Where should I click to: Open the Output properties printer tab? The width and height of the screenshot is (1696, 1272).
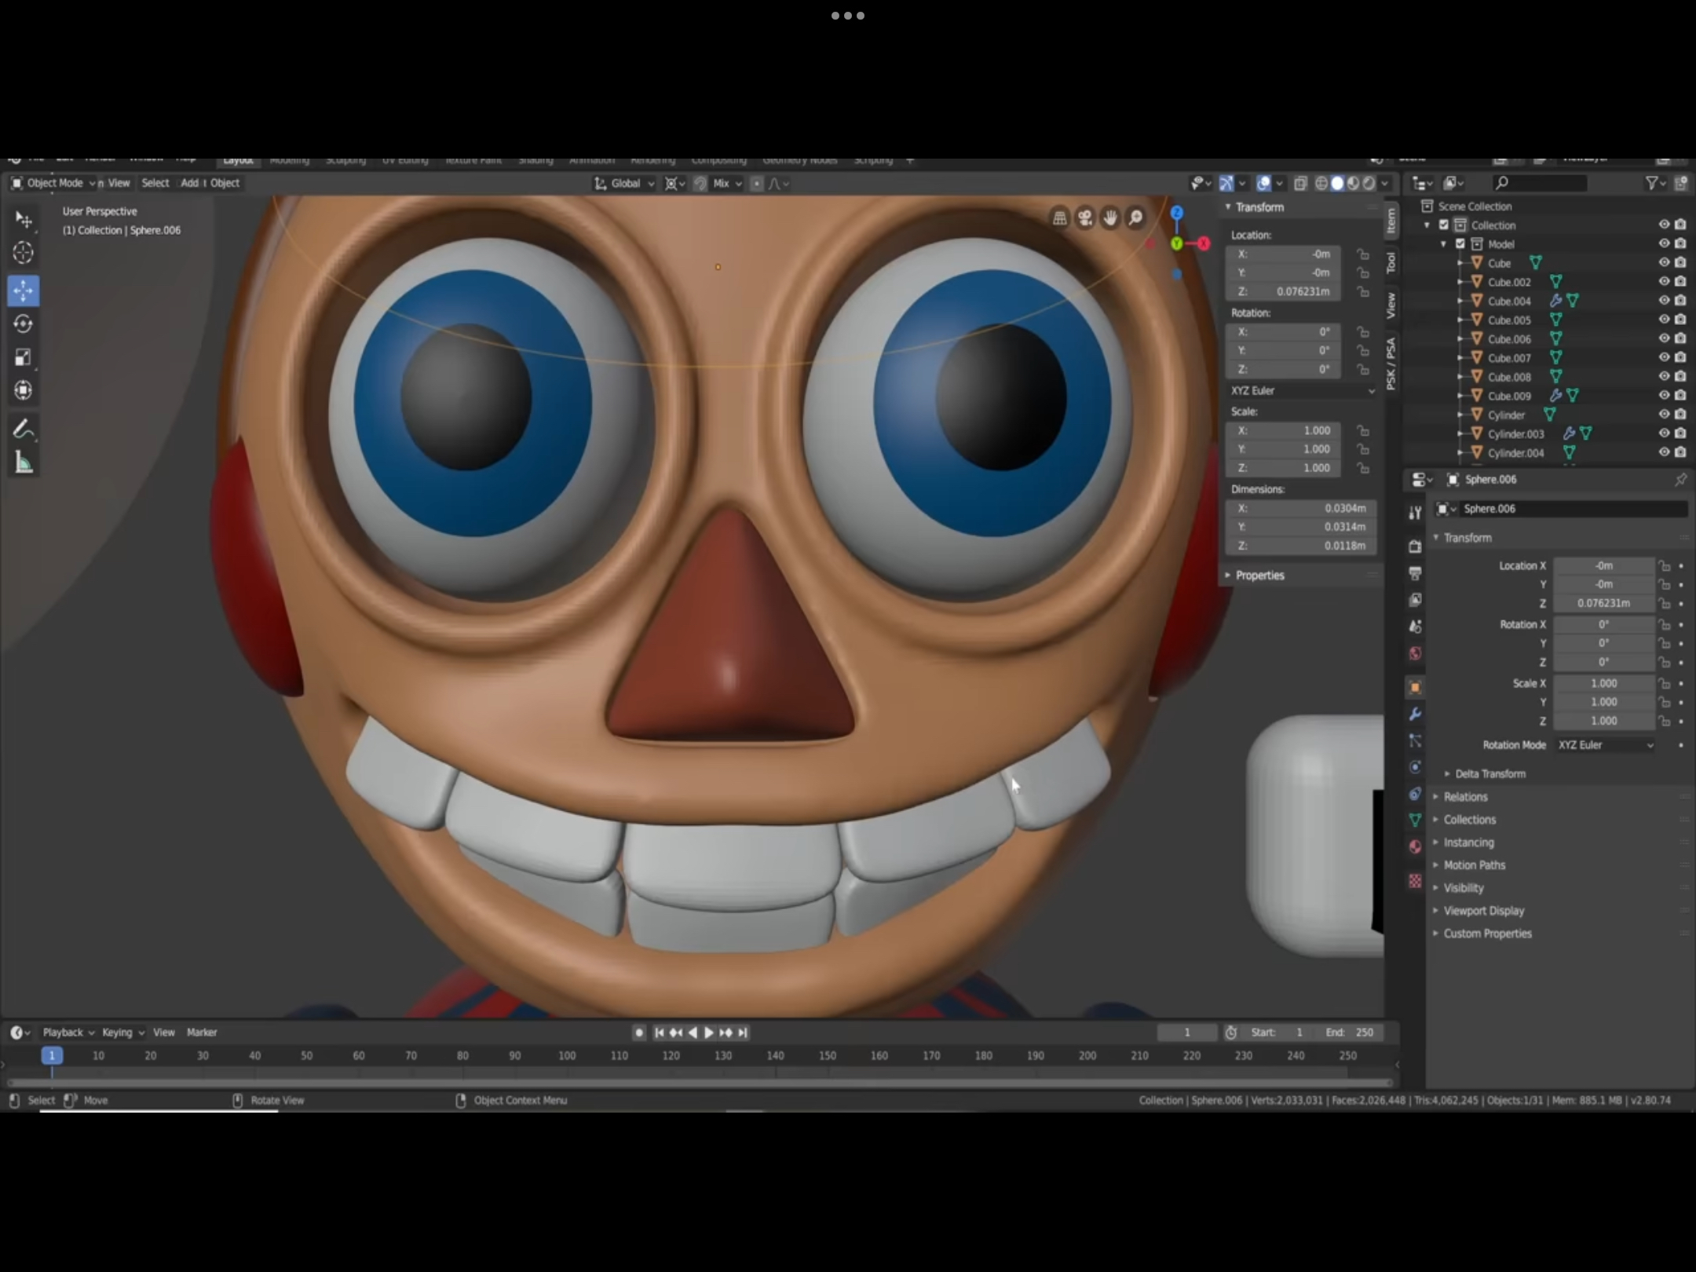(1415, 573)
